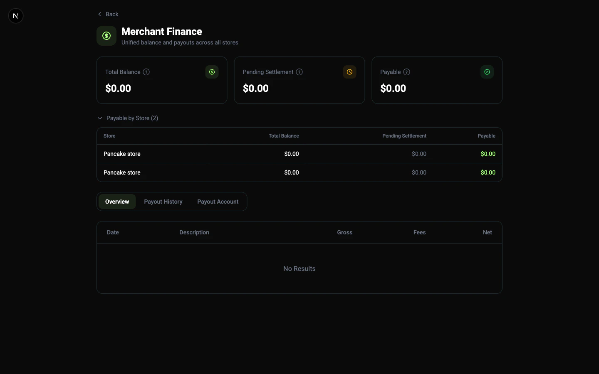
Task: Click the dollar icon beside Merchant Finance title
Action: pyautogui.click(x=106, y=36)
